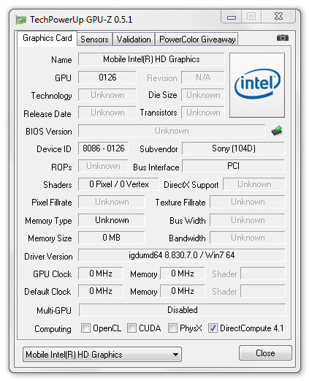Image resolution: width=309 pixels, height=381 pixels.
Task: Click the Subvendor field showing Sony (104D)
Action: pyautogui.click(x=233, y=148)
